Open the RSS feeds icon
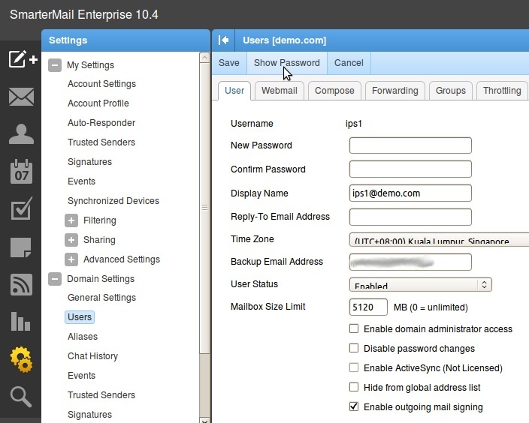Image resolution: width=529 pixels, height=423 pixels. click(21, 284)
